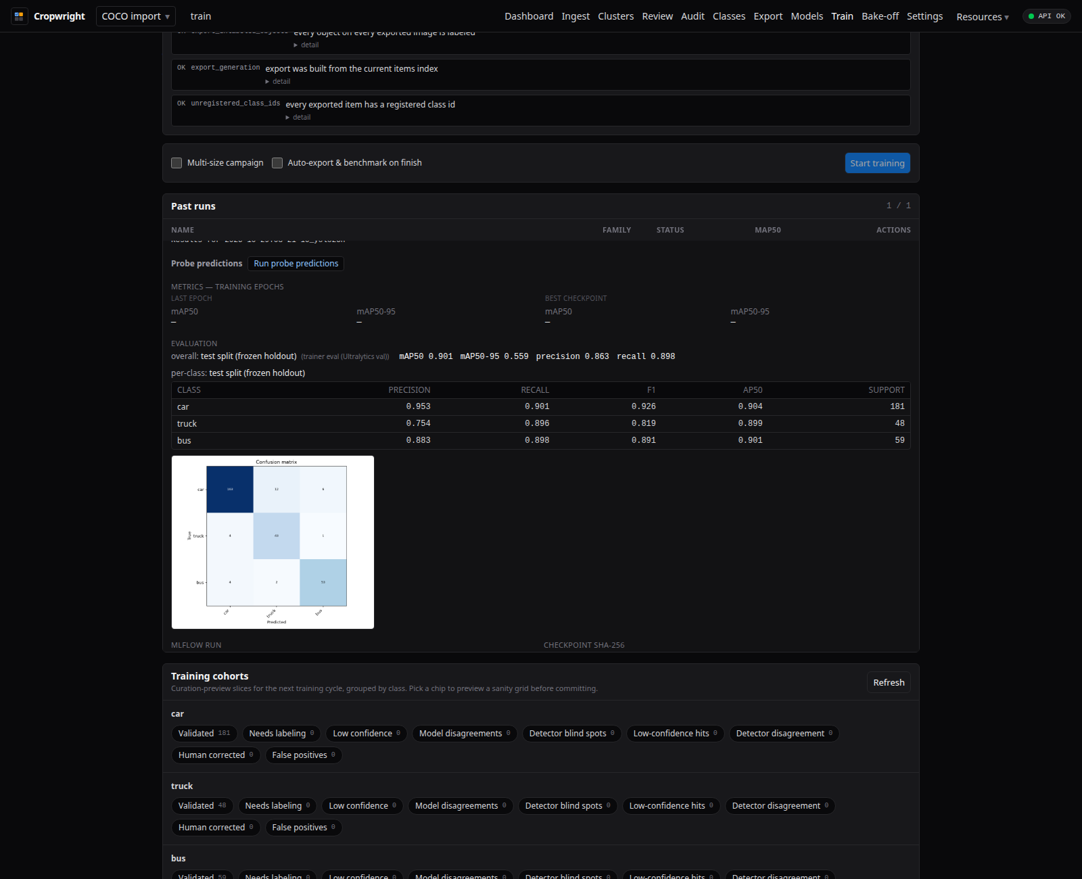Open the confusion matrix image
The width and height of the screenshot is (1082, 879).
(x=273, y=542)
